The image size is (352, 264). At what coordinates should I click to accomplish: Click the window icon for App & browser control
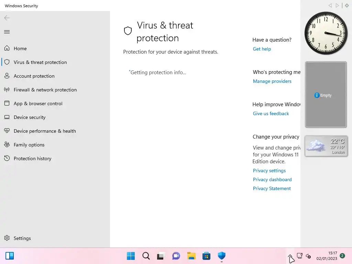coord(7,103)
